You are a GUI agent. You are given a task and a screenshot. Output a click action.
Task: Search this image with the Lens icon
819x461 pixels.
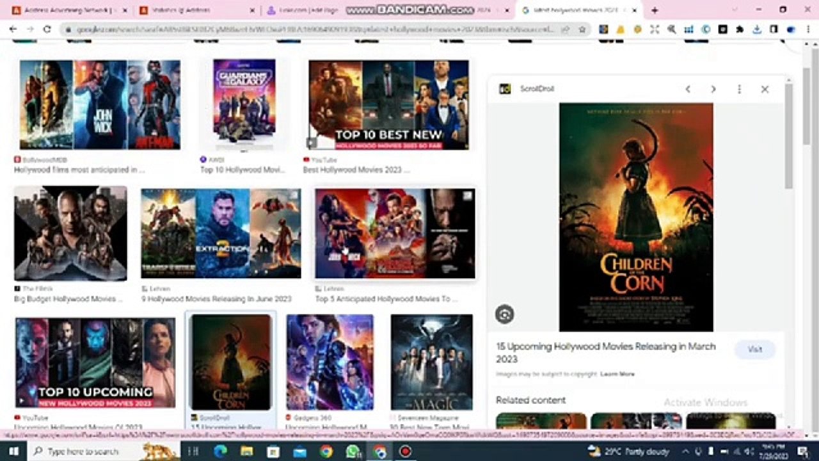coord(505,314)
